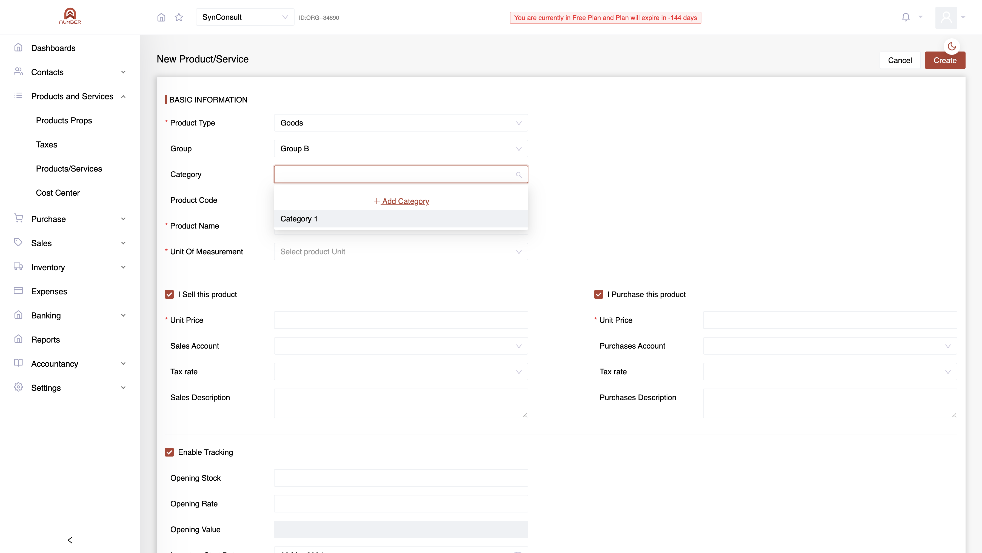Click the Category search magnifier icon
The width and height of the screenshot is (982, 553).
[518, 175]
